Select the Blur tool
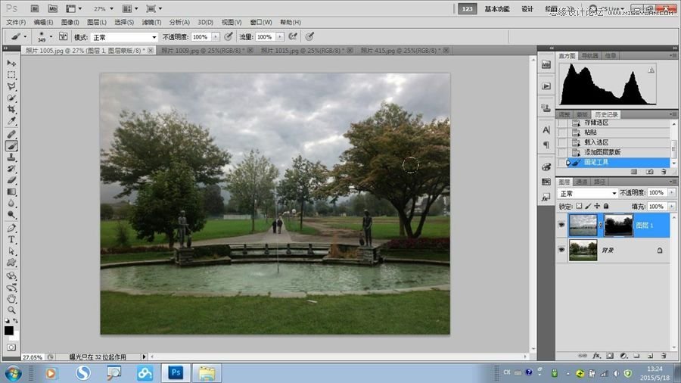The width and height of the screenshot is (681, 383). tap(11, 203)
